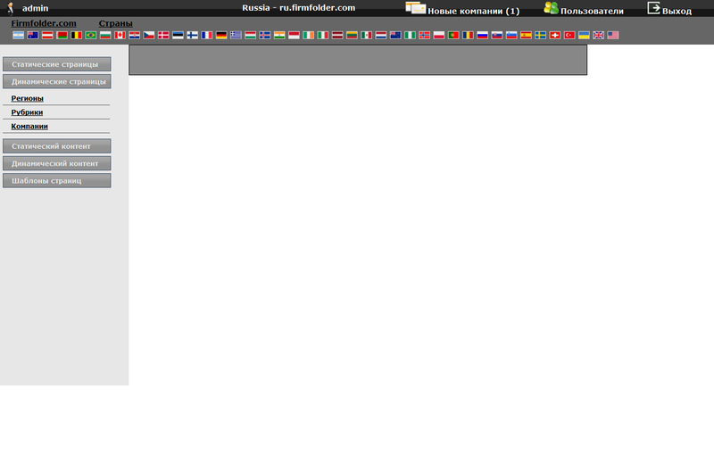
Task: Go to the Firmfolder.com link
Action: 44,23
